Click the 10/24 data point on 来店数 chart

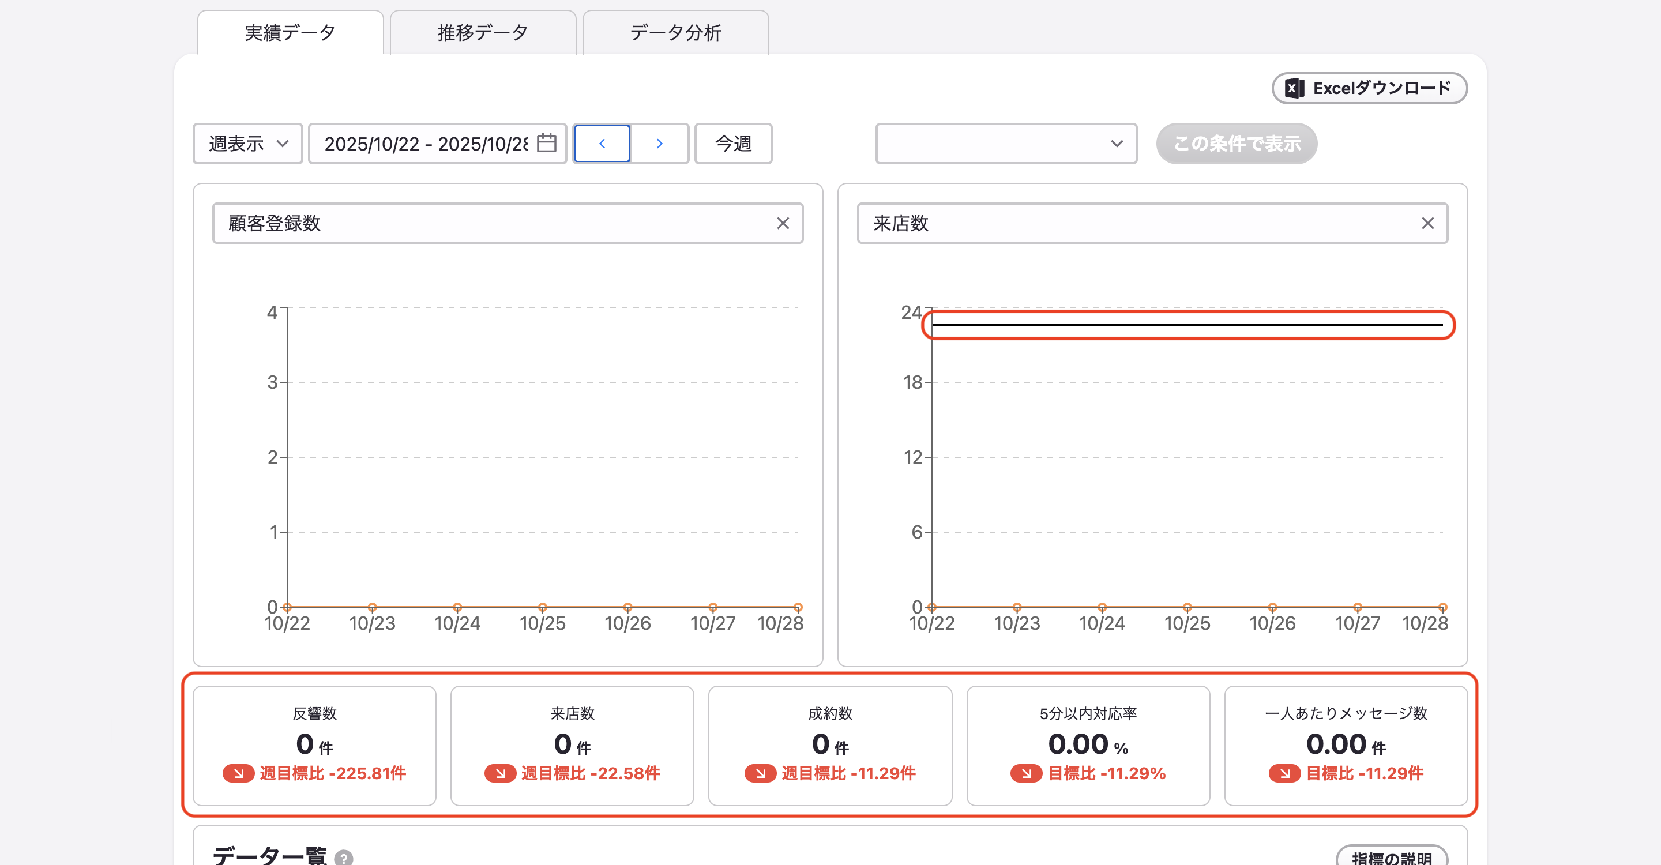(1102, 607)
